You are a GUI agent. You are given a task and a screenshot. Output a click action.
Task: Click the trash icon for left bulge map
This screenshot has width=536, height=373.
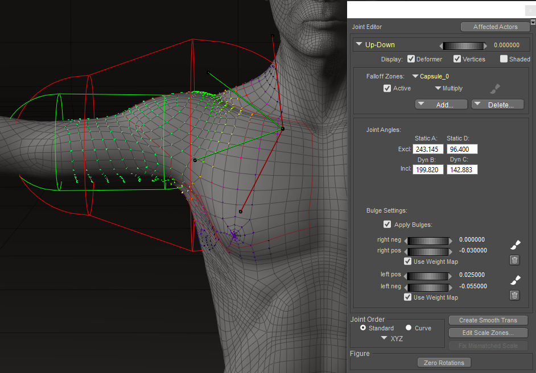(x=514, y=295)
